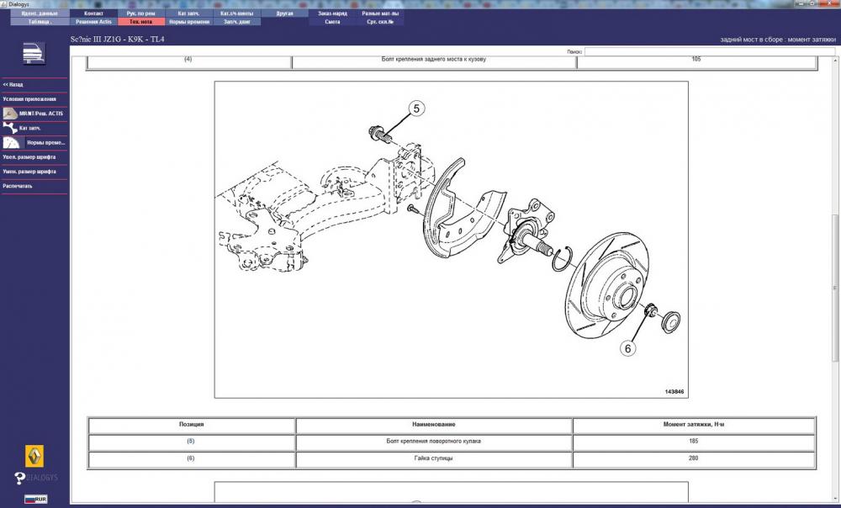Click the RUR currency flag icon

point(36,499)
